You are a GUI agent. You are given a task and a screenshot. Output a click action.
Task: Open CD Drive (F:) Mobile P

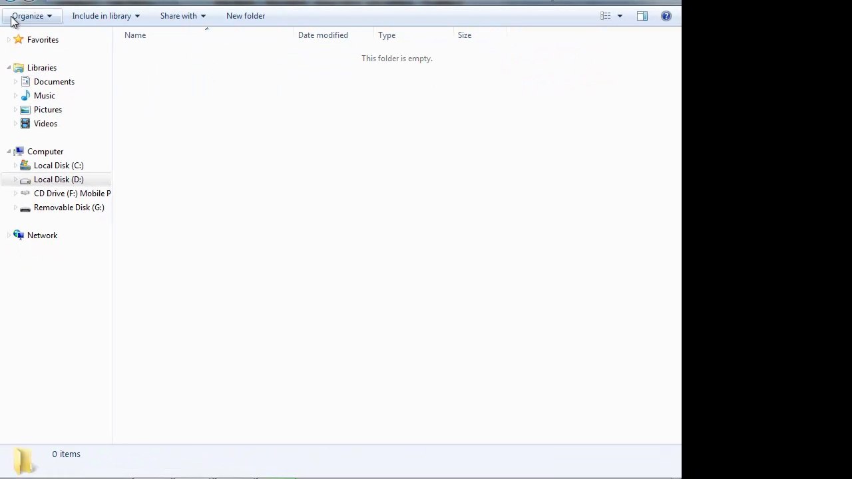[x=72, y=194]
